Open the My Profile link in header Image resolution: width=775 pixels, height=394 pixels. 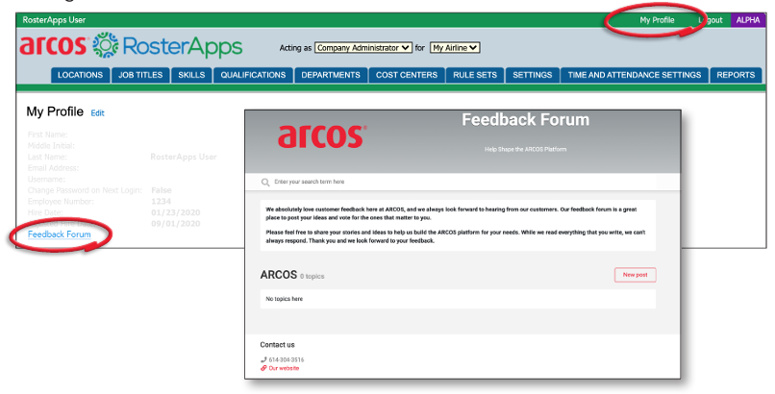click(x=657, y=20)
